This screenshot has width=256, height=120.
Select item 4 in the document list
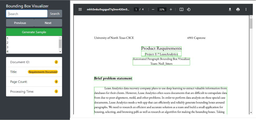[32, 52]
